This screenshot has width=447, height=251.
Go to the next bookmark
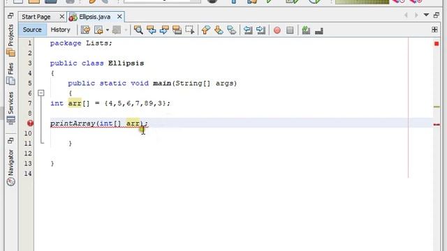click(219, 30)
